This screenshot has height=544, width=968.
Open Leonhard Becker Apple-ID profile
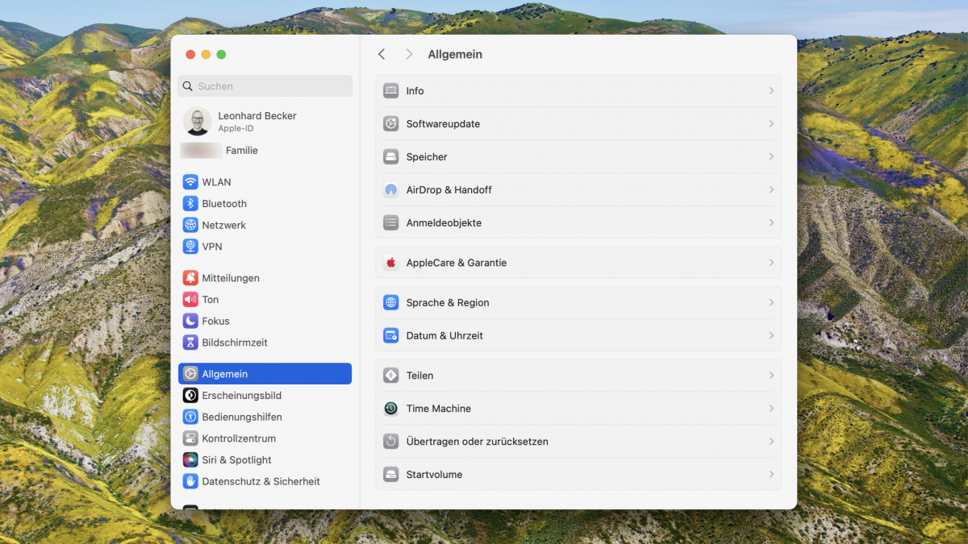click(x=256, y=121)
